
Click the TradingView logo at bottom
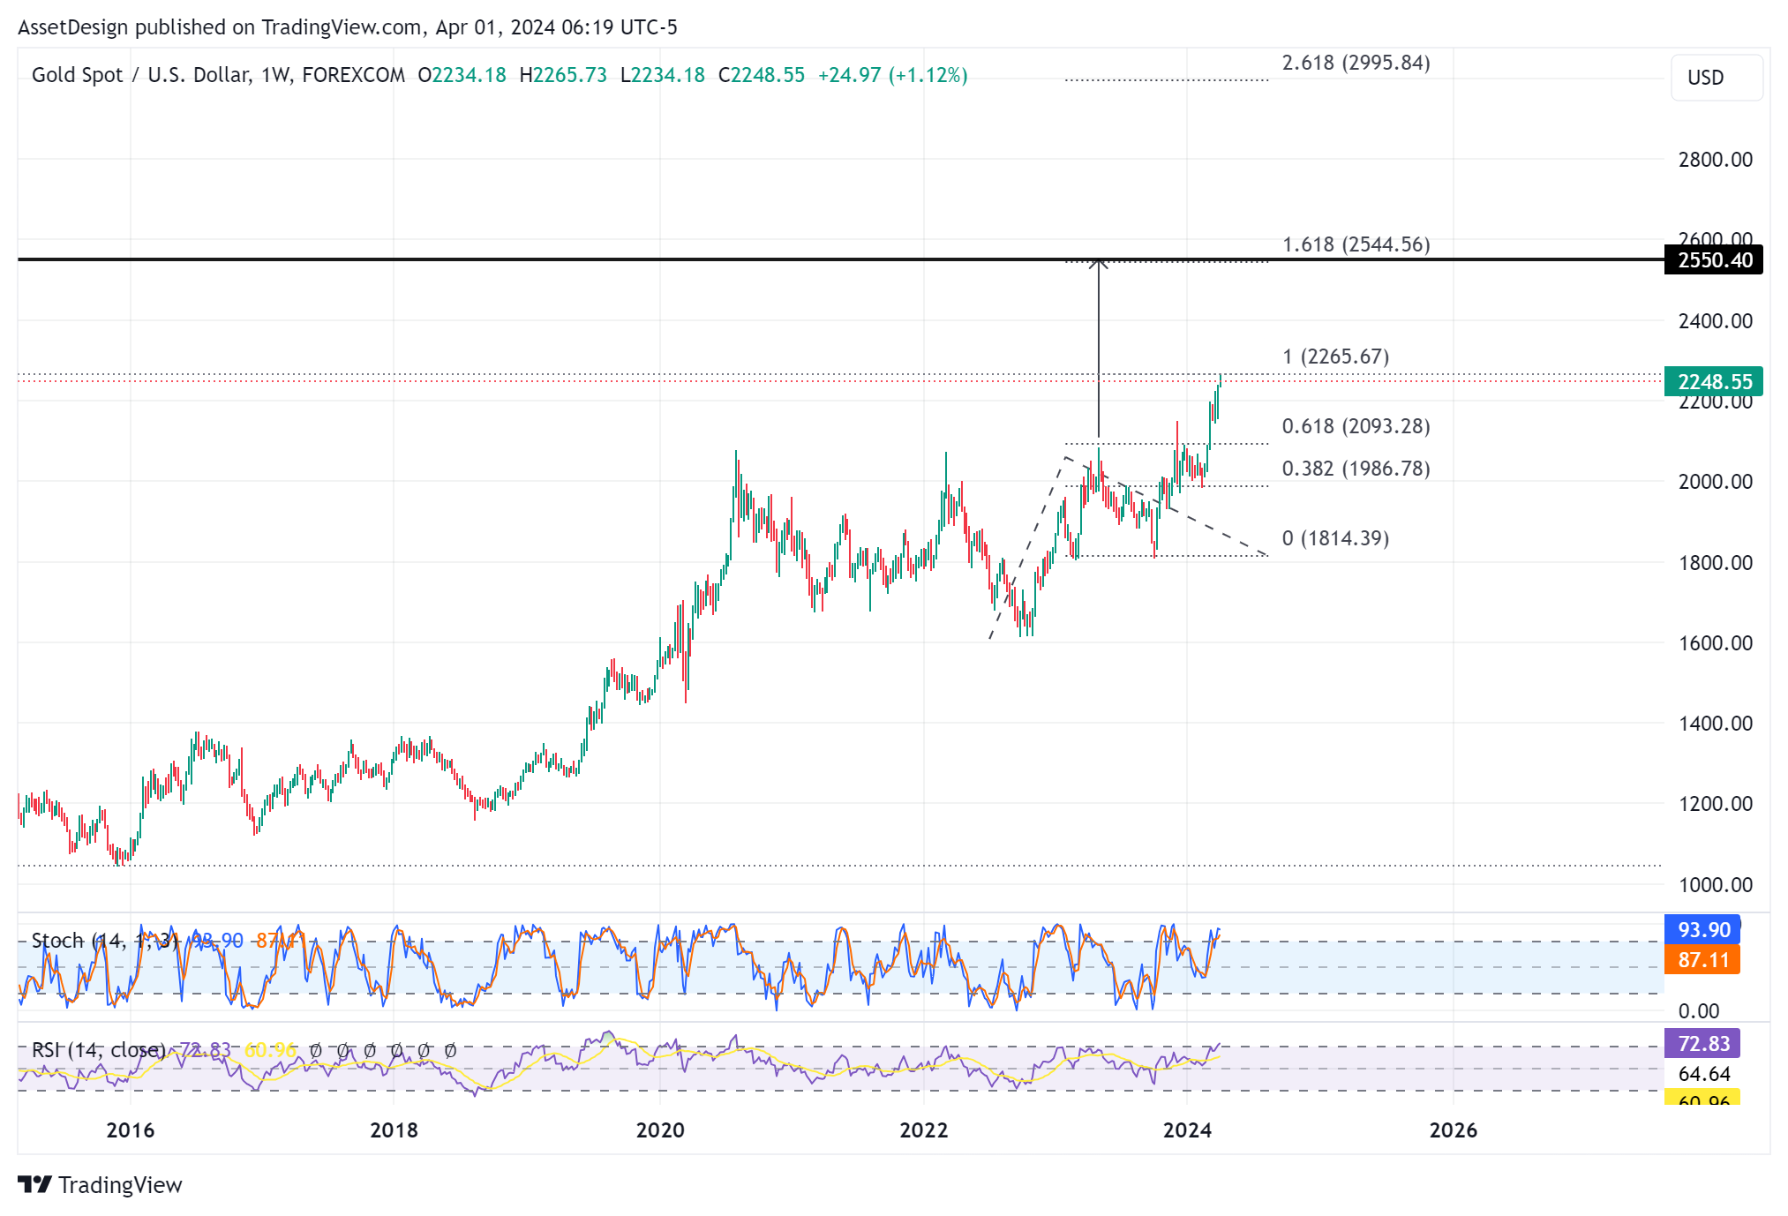pos(100,1184)
